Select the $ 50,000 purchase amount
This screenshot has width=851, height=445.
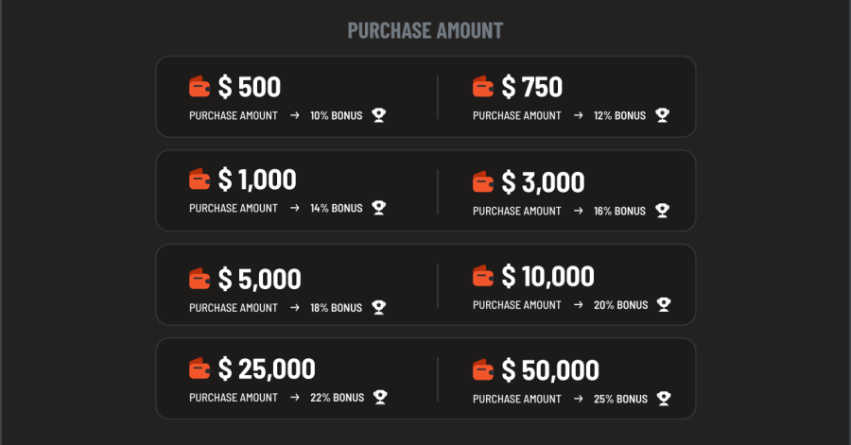tap(550, 370)
